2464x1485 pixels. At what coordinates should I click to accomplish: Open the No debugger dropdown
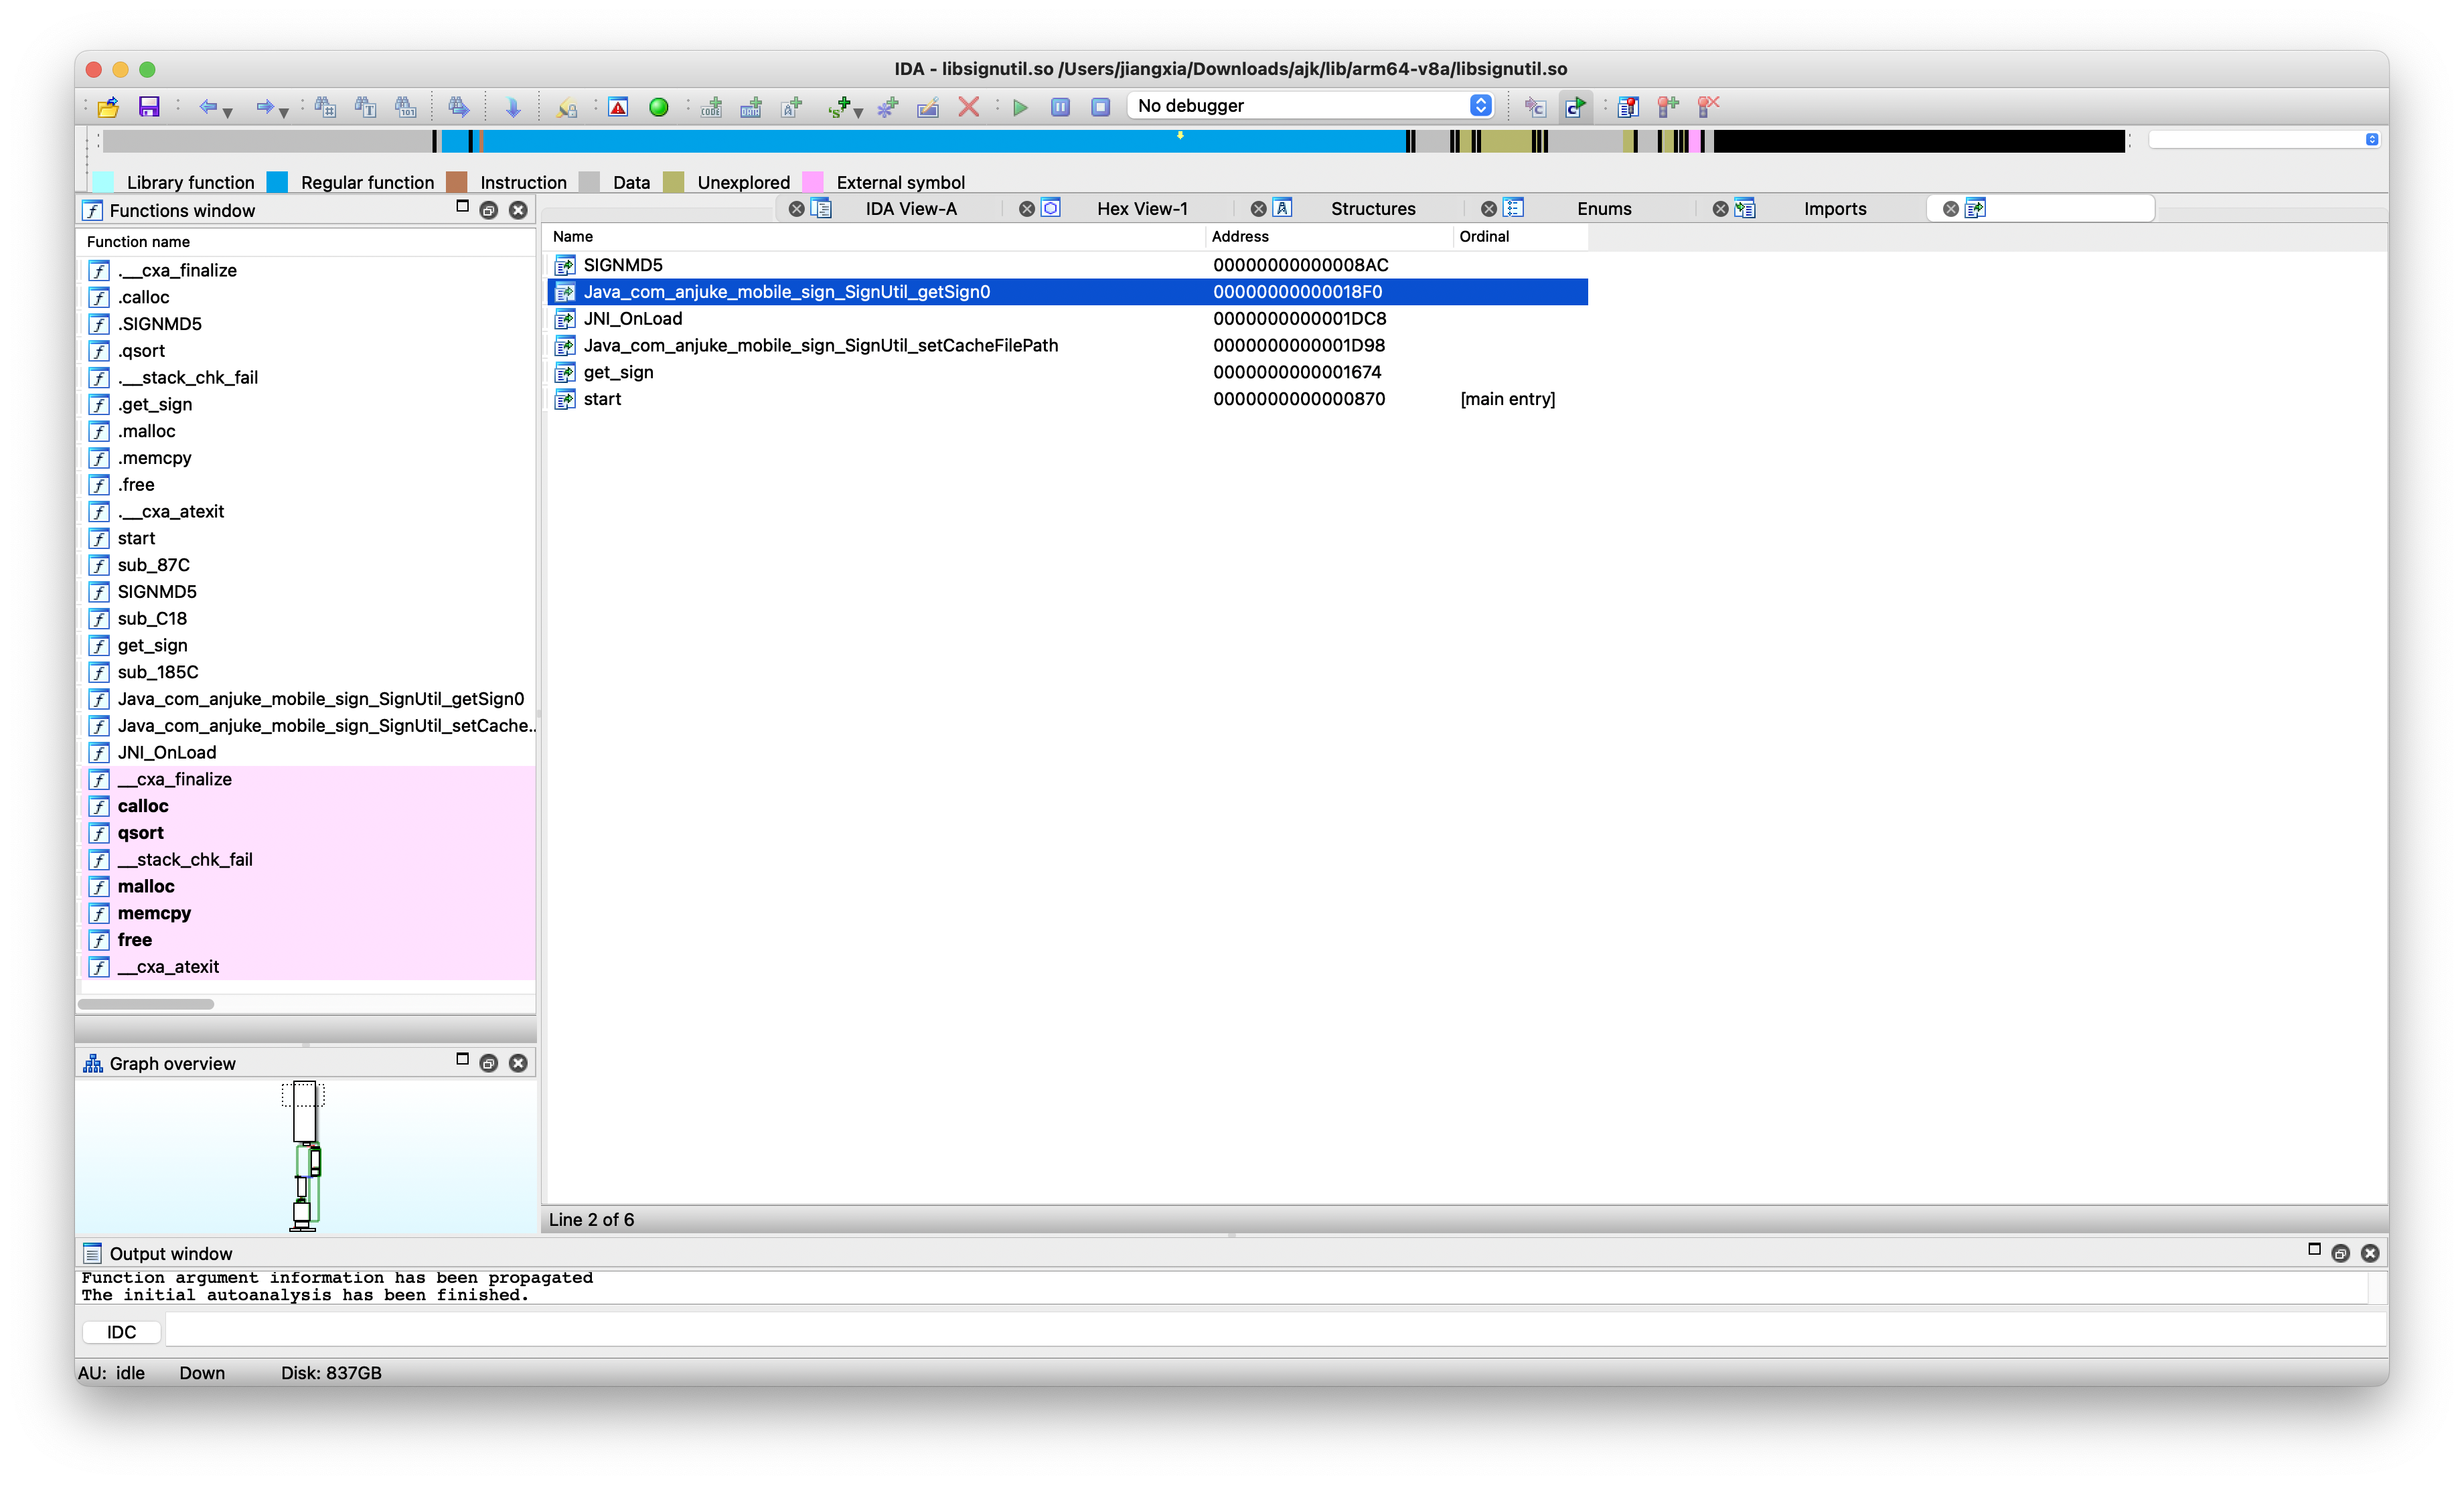[1311, 106]
